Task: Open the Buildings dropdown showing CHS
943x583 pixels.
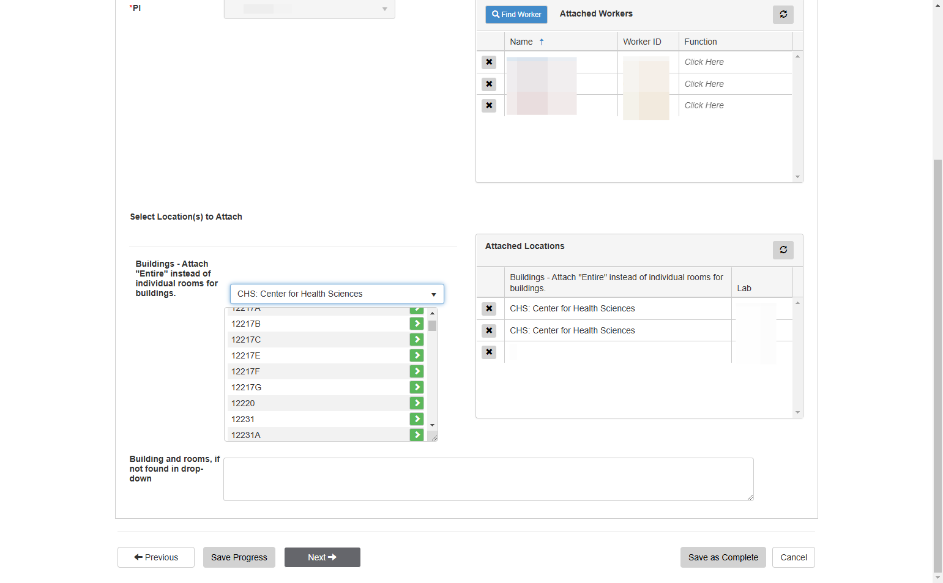Action: (x=337, y=294)
